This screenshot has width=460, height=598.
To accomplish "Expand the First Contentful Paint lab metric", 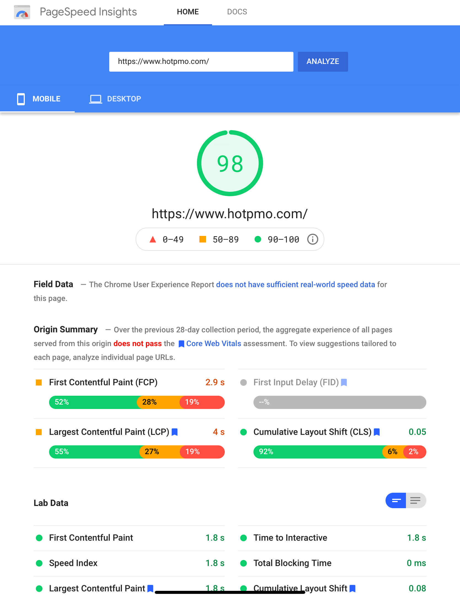I will [x=91, y=538].
